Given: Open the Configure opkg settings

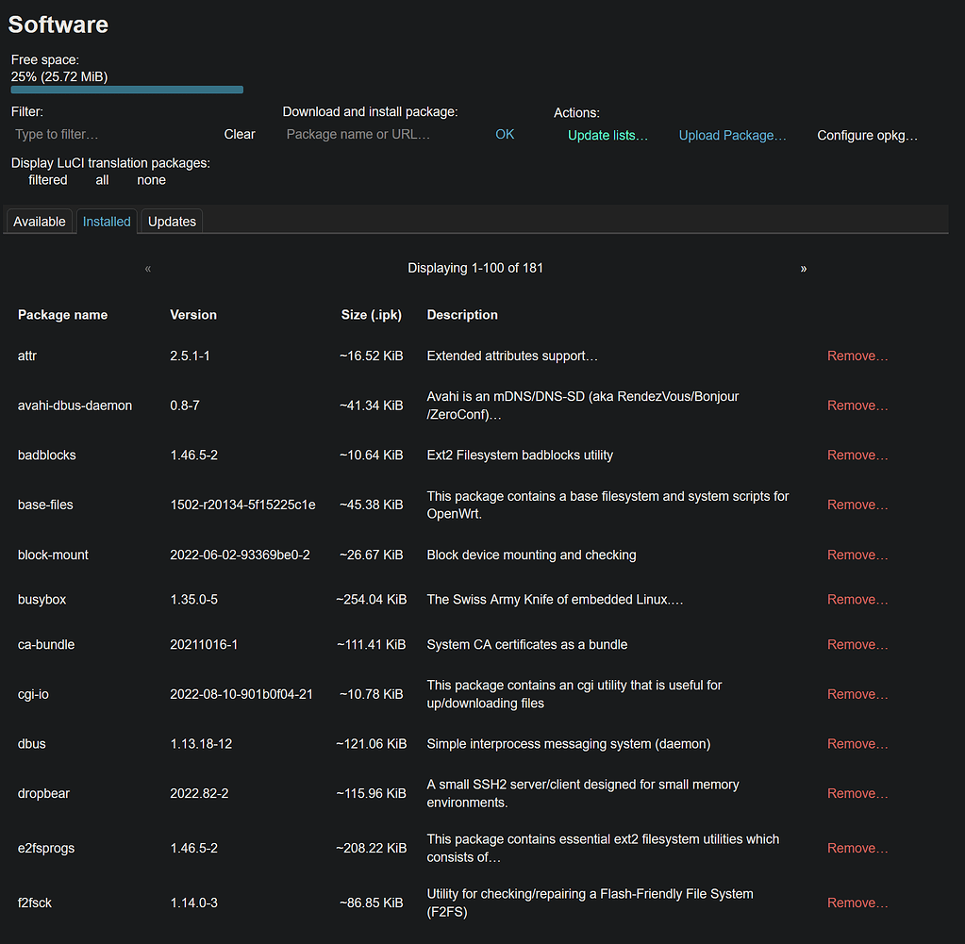Looking at the screenshot, I should point(866,135).
